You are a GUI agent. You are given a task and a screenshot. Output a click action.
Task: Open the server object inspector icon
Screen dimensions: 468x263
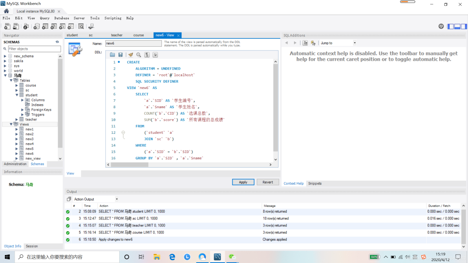[x=26, y=26]
